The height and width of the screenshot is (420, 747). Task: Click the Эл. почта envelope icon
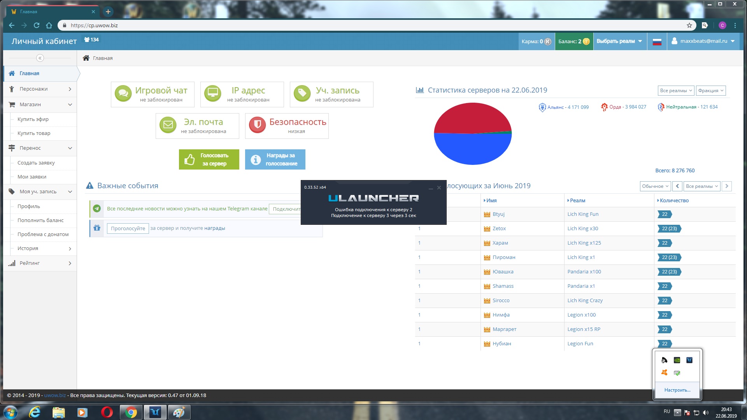(168, 125)
